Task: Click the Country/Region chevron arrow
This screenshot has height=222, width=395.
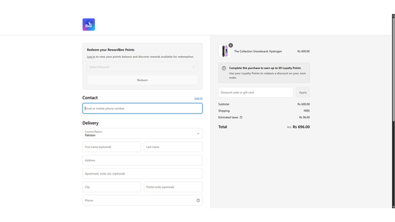Action: [x=198, y=134]
